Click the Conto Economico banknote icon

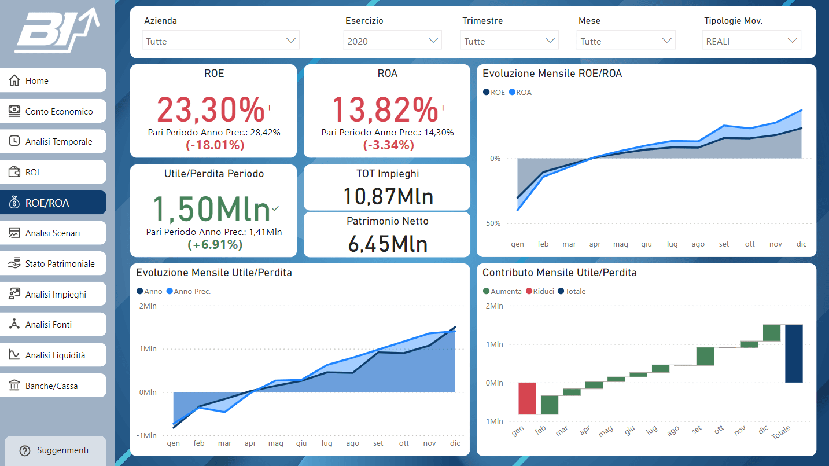(x=14, y=111)
